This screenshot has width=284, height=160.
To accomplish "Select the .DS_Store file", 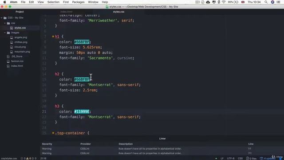I will (17, 56).
